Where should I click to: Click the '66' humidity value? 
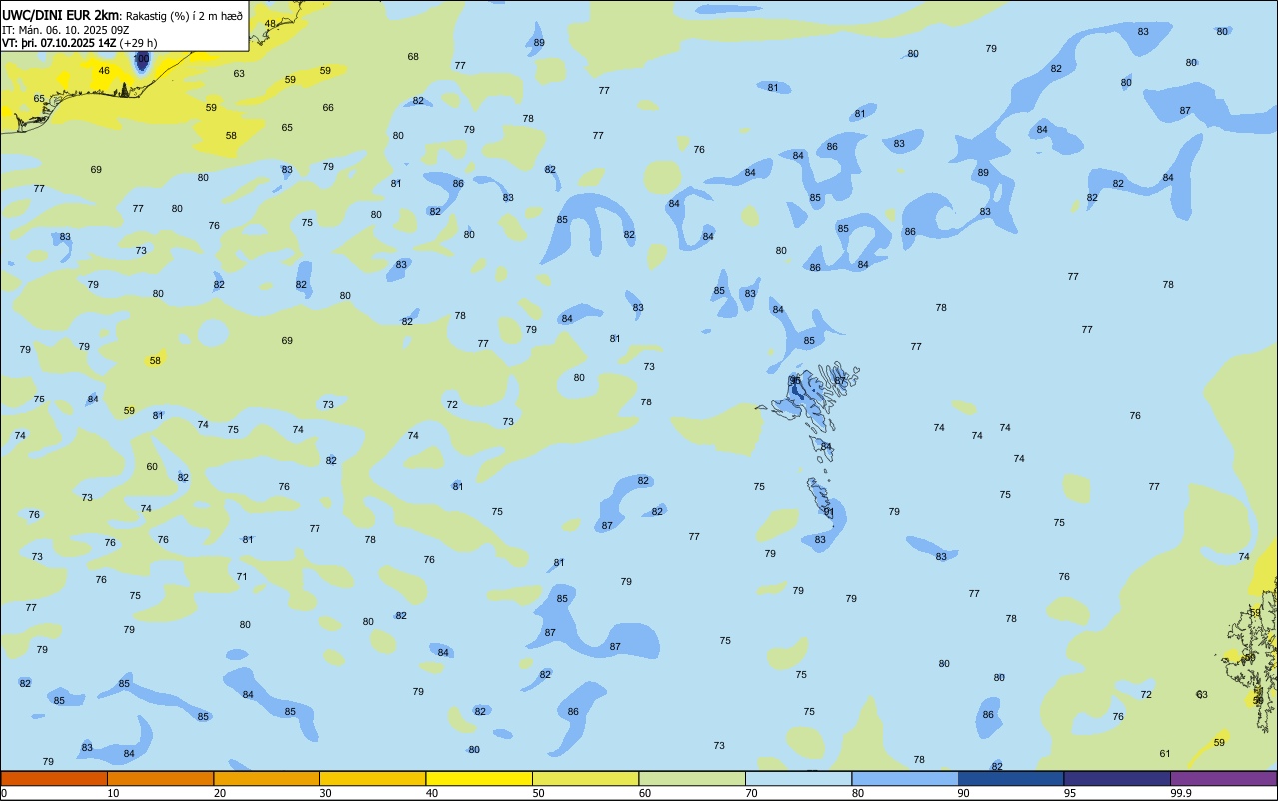pyautogui.click(x=328, y=108)
